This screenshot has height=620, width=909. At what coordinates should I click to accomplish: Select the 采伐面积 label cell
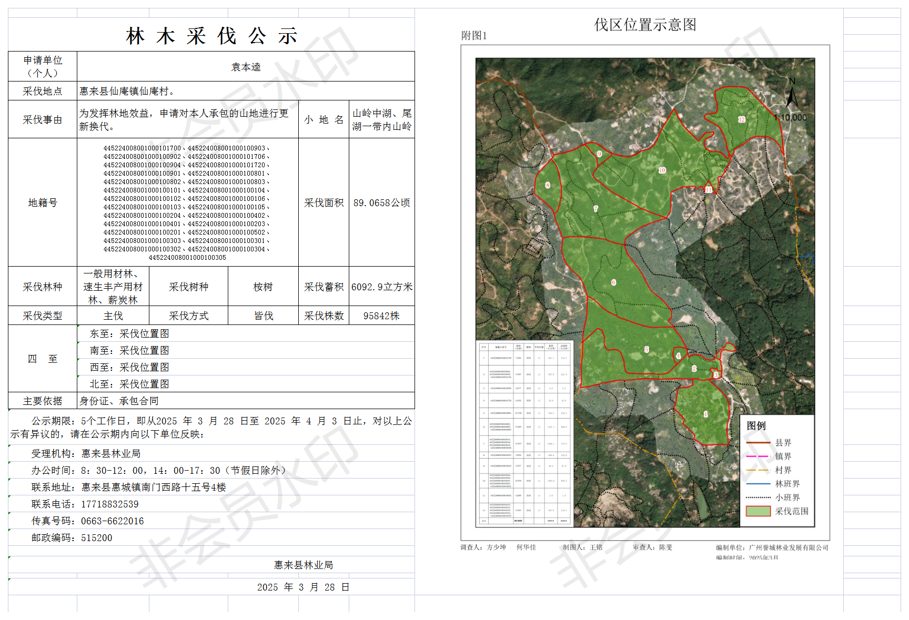pos(324,202)
